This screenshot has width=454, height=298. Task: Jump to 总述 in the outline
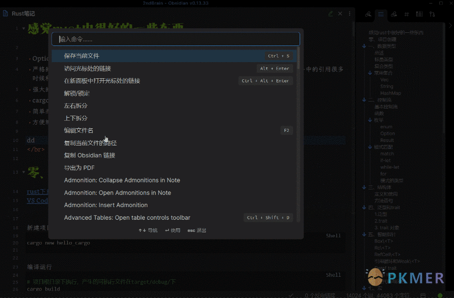(379, 53)
